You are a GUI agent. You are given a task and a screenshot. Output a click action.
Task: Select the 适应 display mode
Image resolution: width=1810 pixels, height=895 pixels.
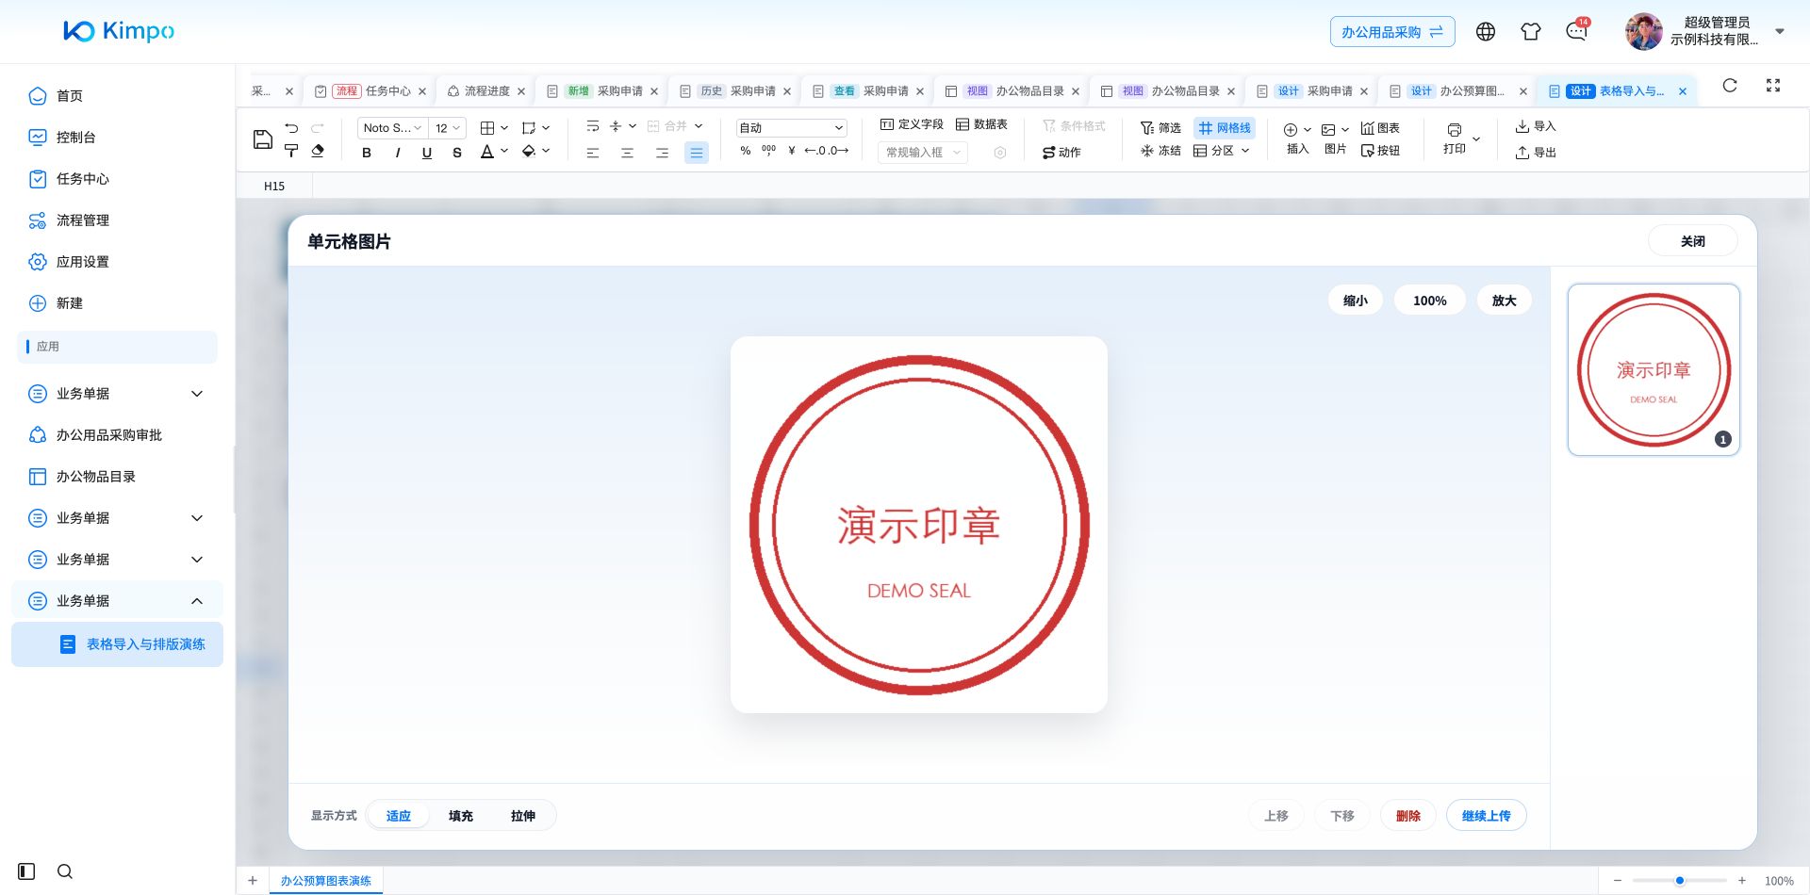tap(399, 816)
